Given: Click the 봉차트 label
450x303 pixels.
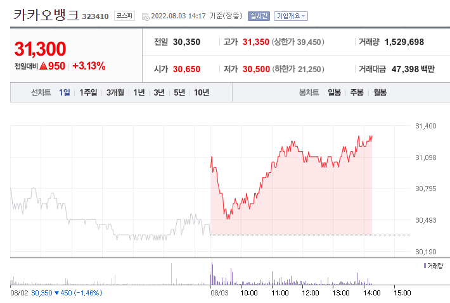Looking at the screenshot, I should (309, 92).
